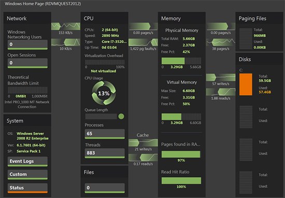Click the Processes count box showing 65
Viewport: 285px width, 198px height.
[x=105, y=134]
